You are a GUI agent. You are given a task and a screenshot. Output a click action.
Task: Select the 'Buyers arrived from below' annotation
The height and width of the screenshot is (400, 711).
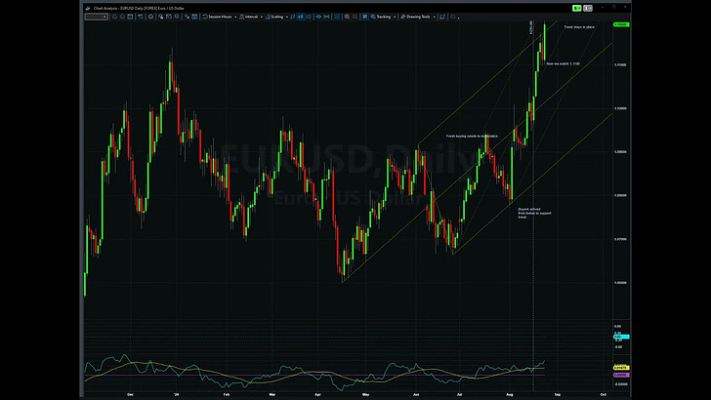tap(534, 213)
